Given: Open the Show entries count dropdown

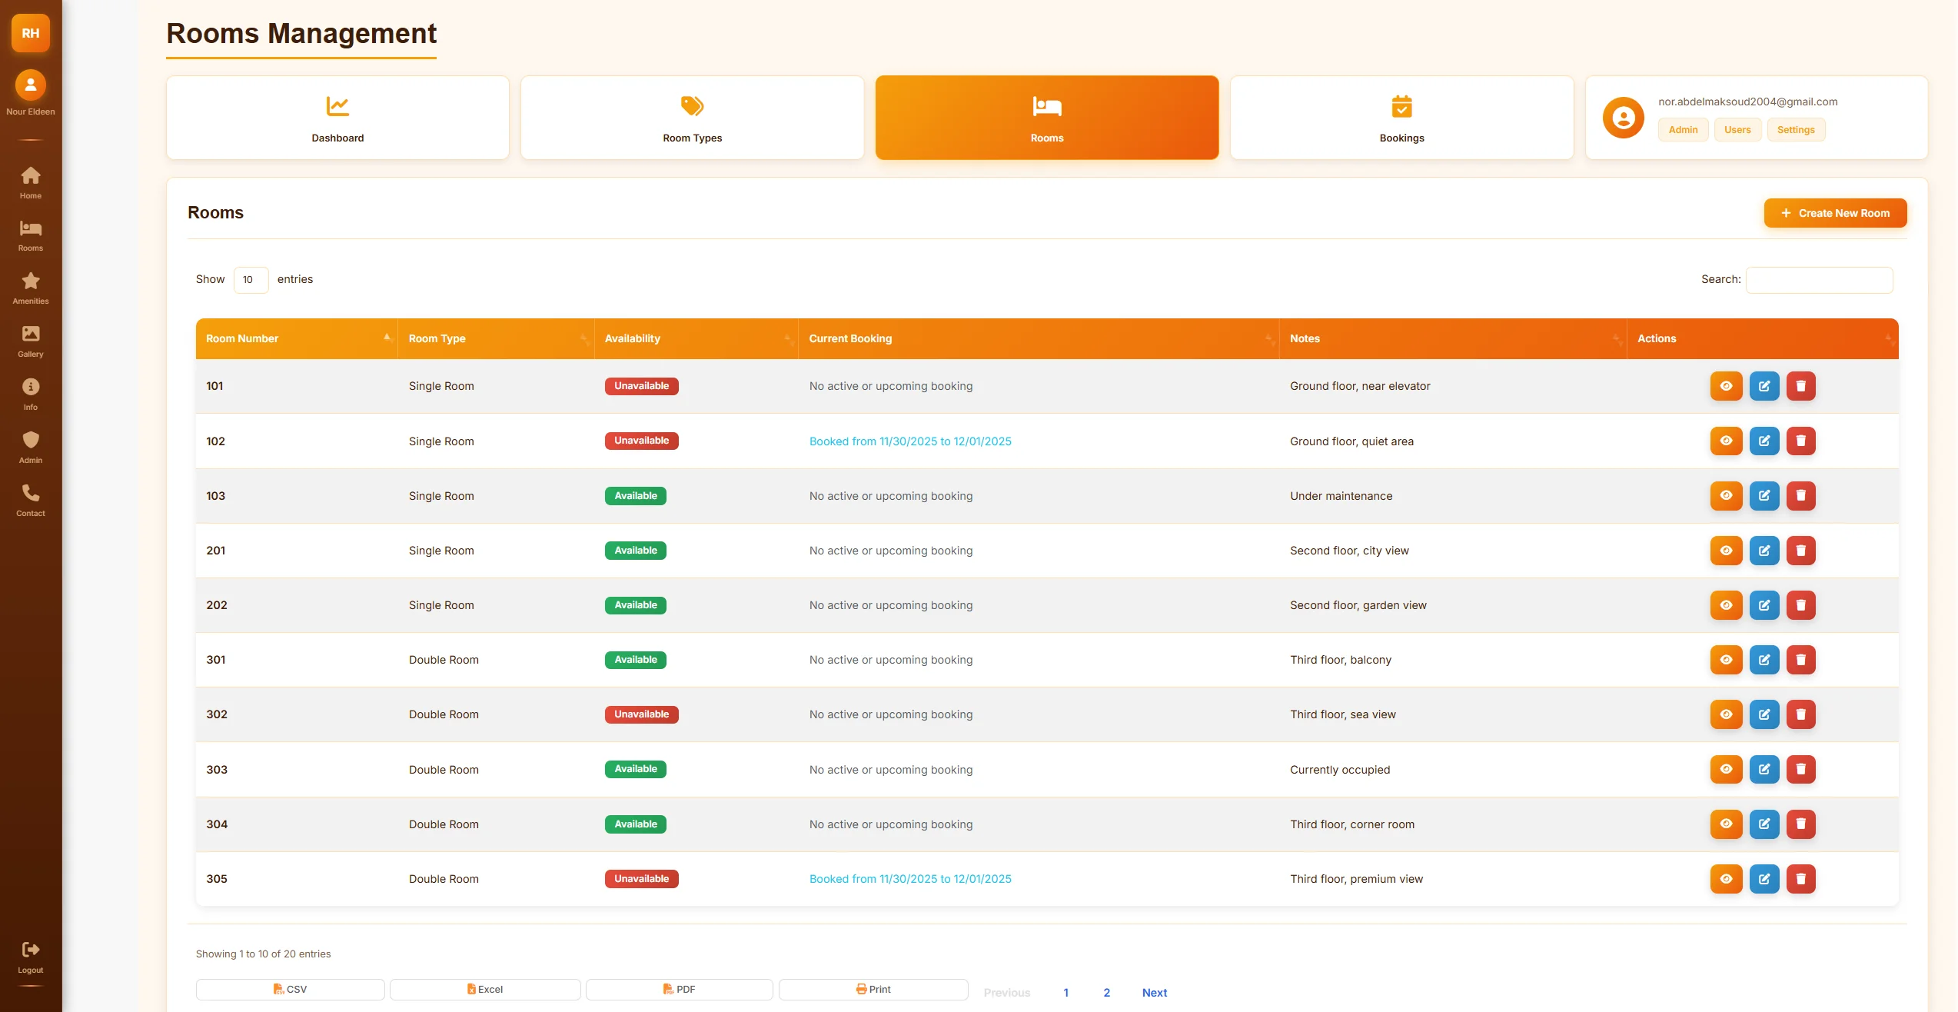Looking at the screenshot, I should coord(251,280).
